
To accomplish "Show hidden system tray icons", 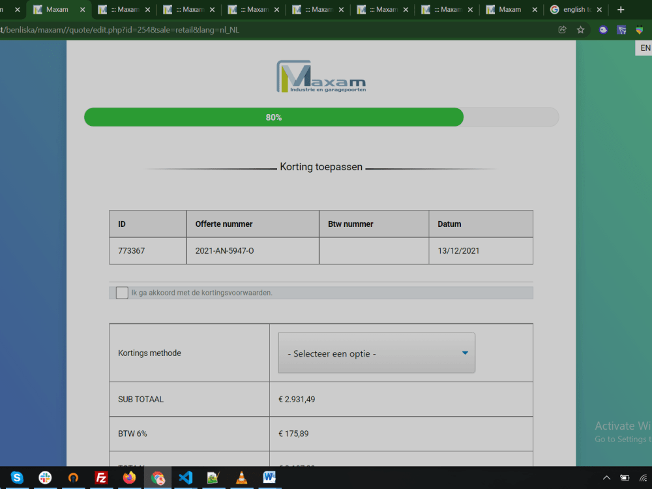I will [606, 477].
